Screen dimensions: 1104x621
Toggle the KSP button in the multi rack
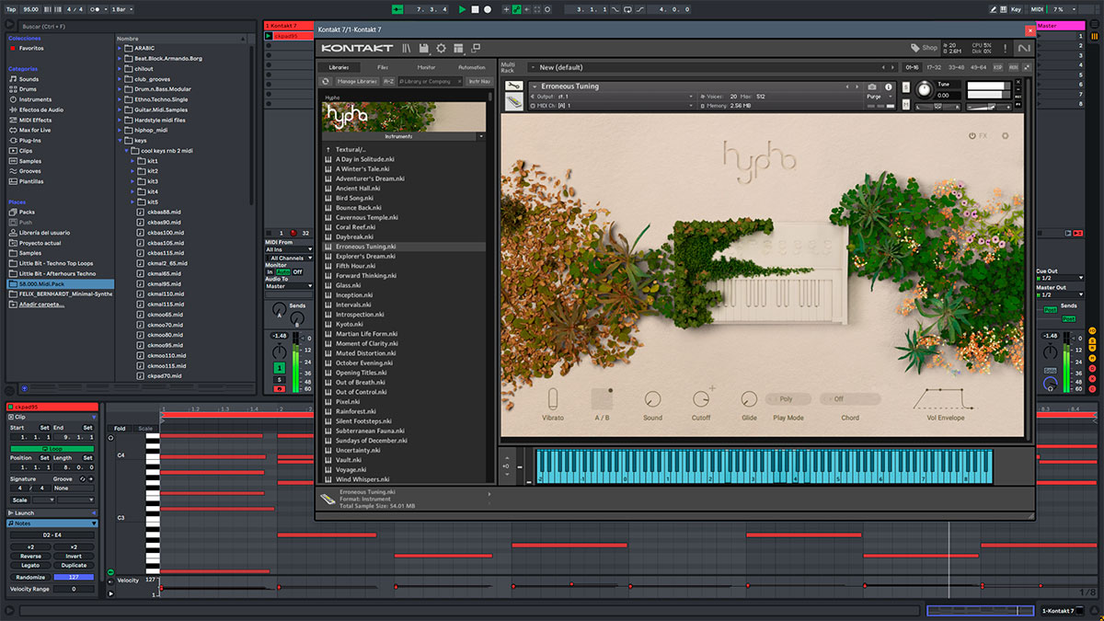coord(999,67)
